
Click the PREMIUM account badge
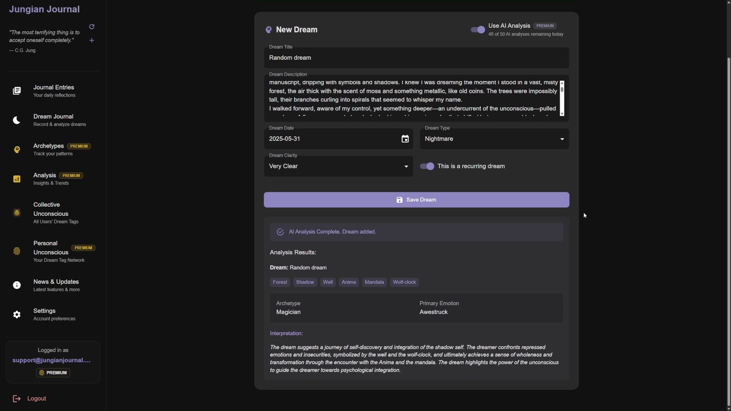[53, 373]
